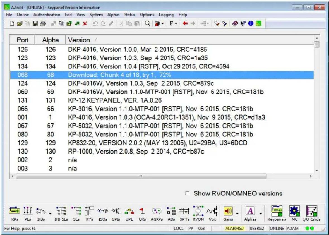This screenshot has width=329, height=235.
Task: Sort by the Port column header
Action: [22, 40]
